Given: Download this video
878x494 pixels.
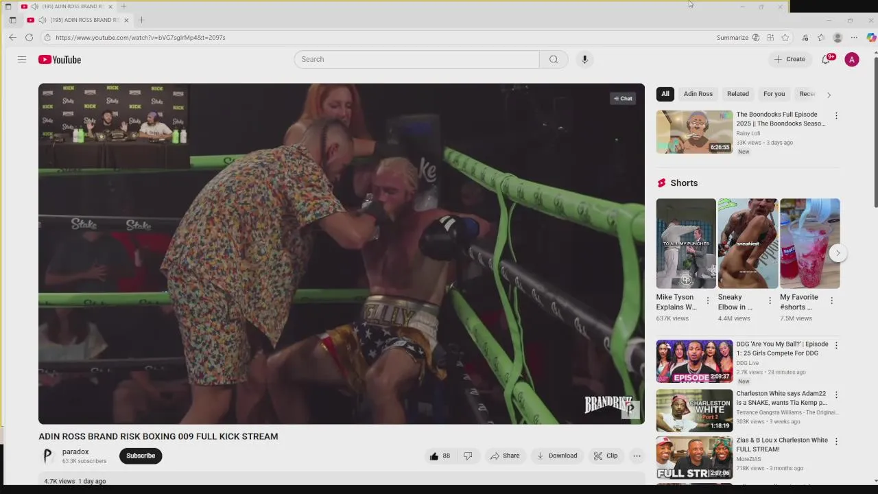Looking at the screenshot, I should [x=556, y=456].
